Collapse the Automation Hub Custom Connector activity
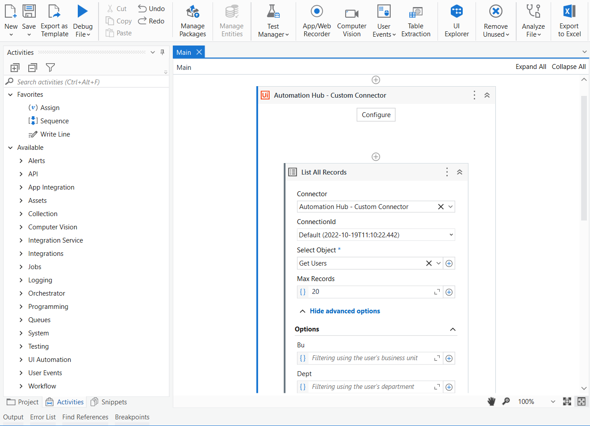 click(x=487, y=95)
